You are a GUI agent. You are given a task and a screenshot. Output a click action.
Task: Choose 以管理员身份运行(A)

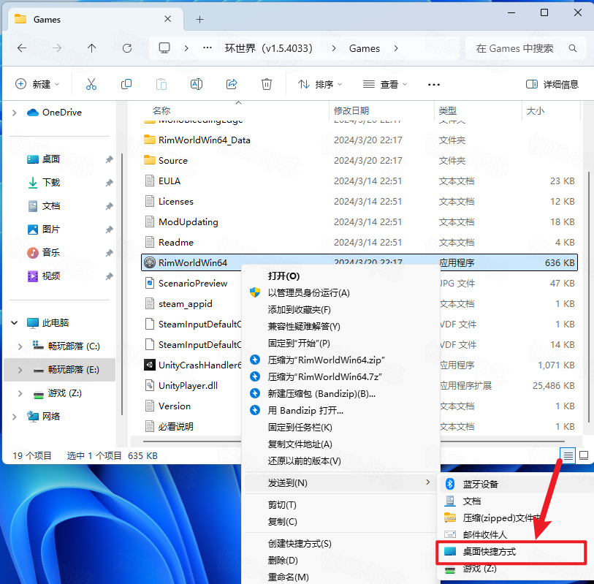pos(309,293)
